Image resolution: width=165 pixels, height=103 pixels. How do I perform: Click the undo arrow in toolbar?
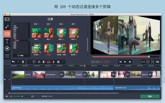pos(13,62)
